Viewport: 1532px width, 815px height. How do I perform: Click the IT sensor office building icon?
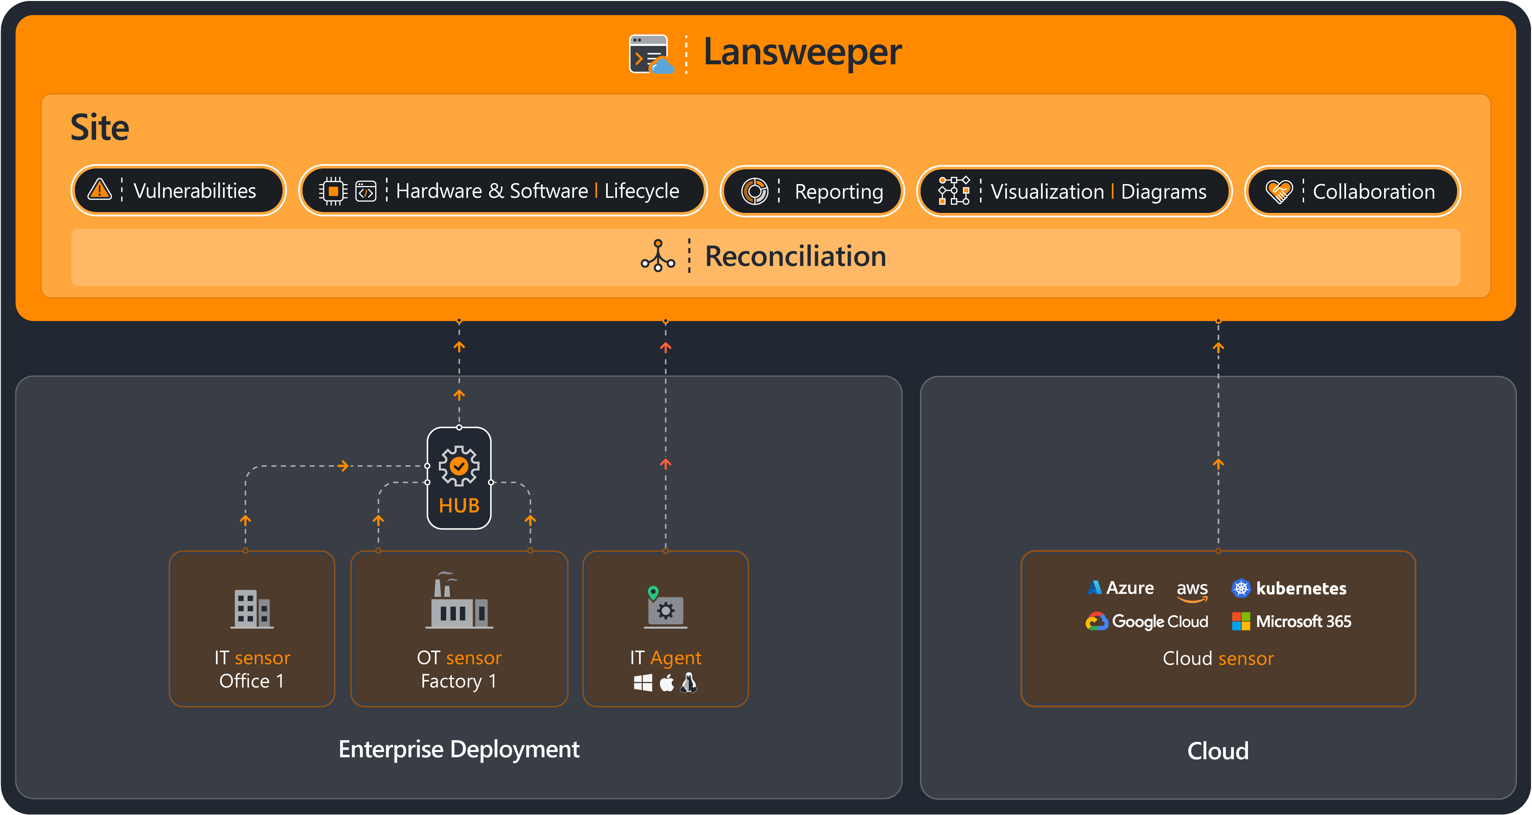(252, 609)
